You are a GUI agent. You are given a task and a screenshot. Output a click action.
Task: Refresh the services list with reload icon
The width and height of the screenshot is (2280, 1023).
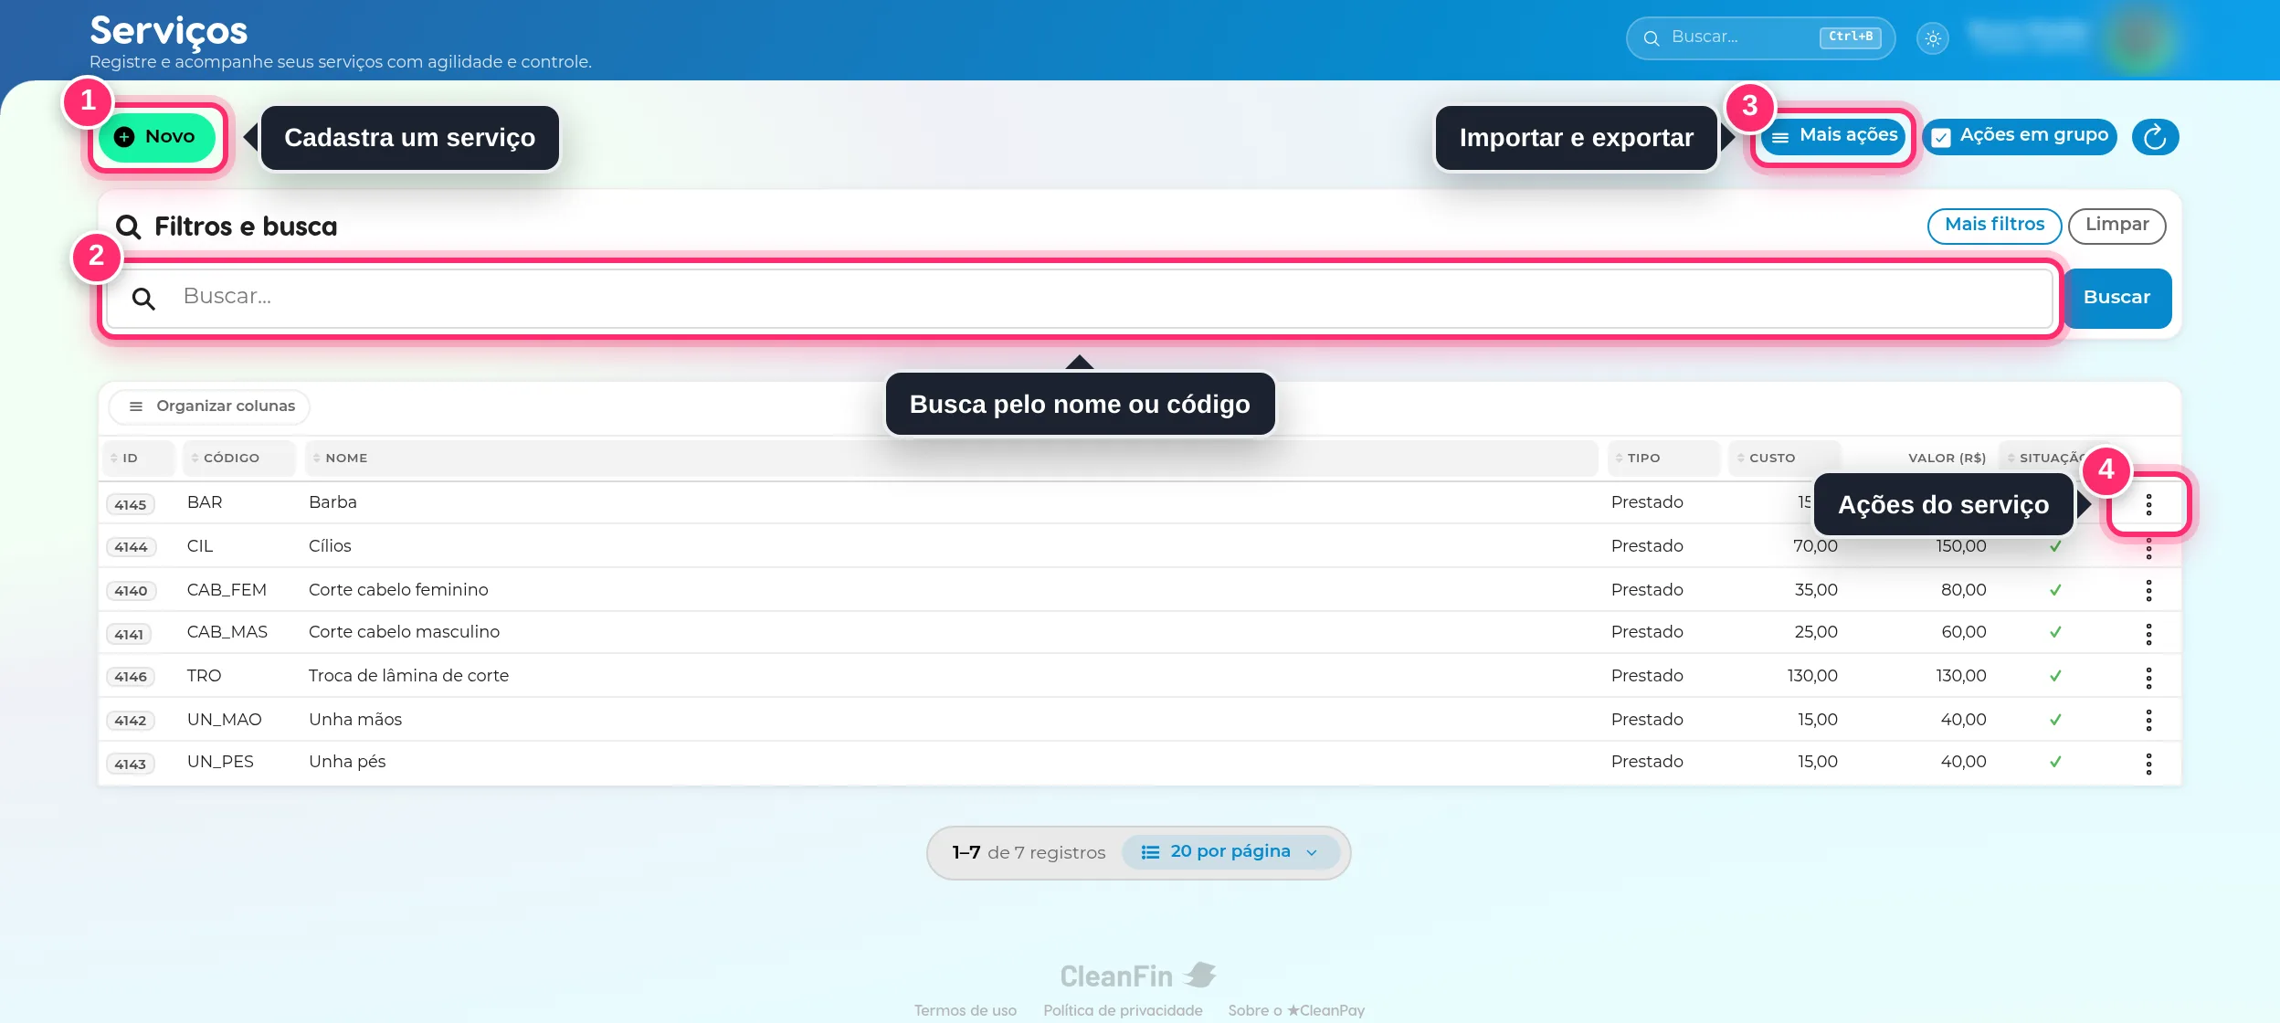coord(2155,137)
